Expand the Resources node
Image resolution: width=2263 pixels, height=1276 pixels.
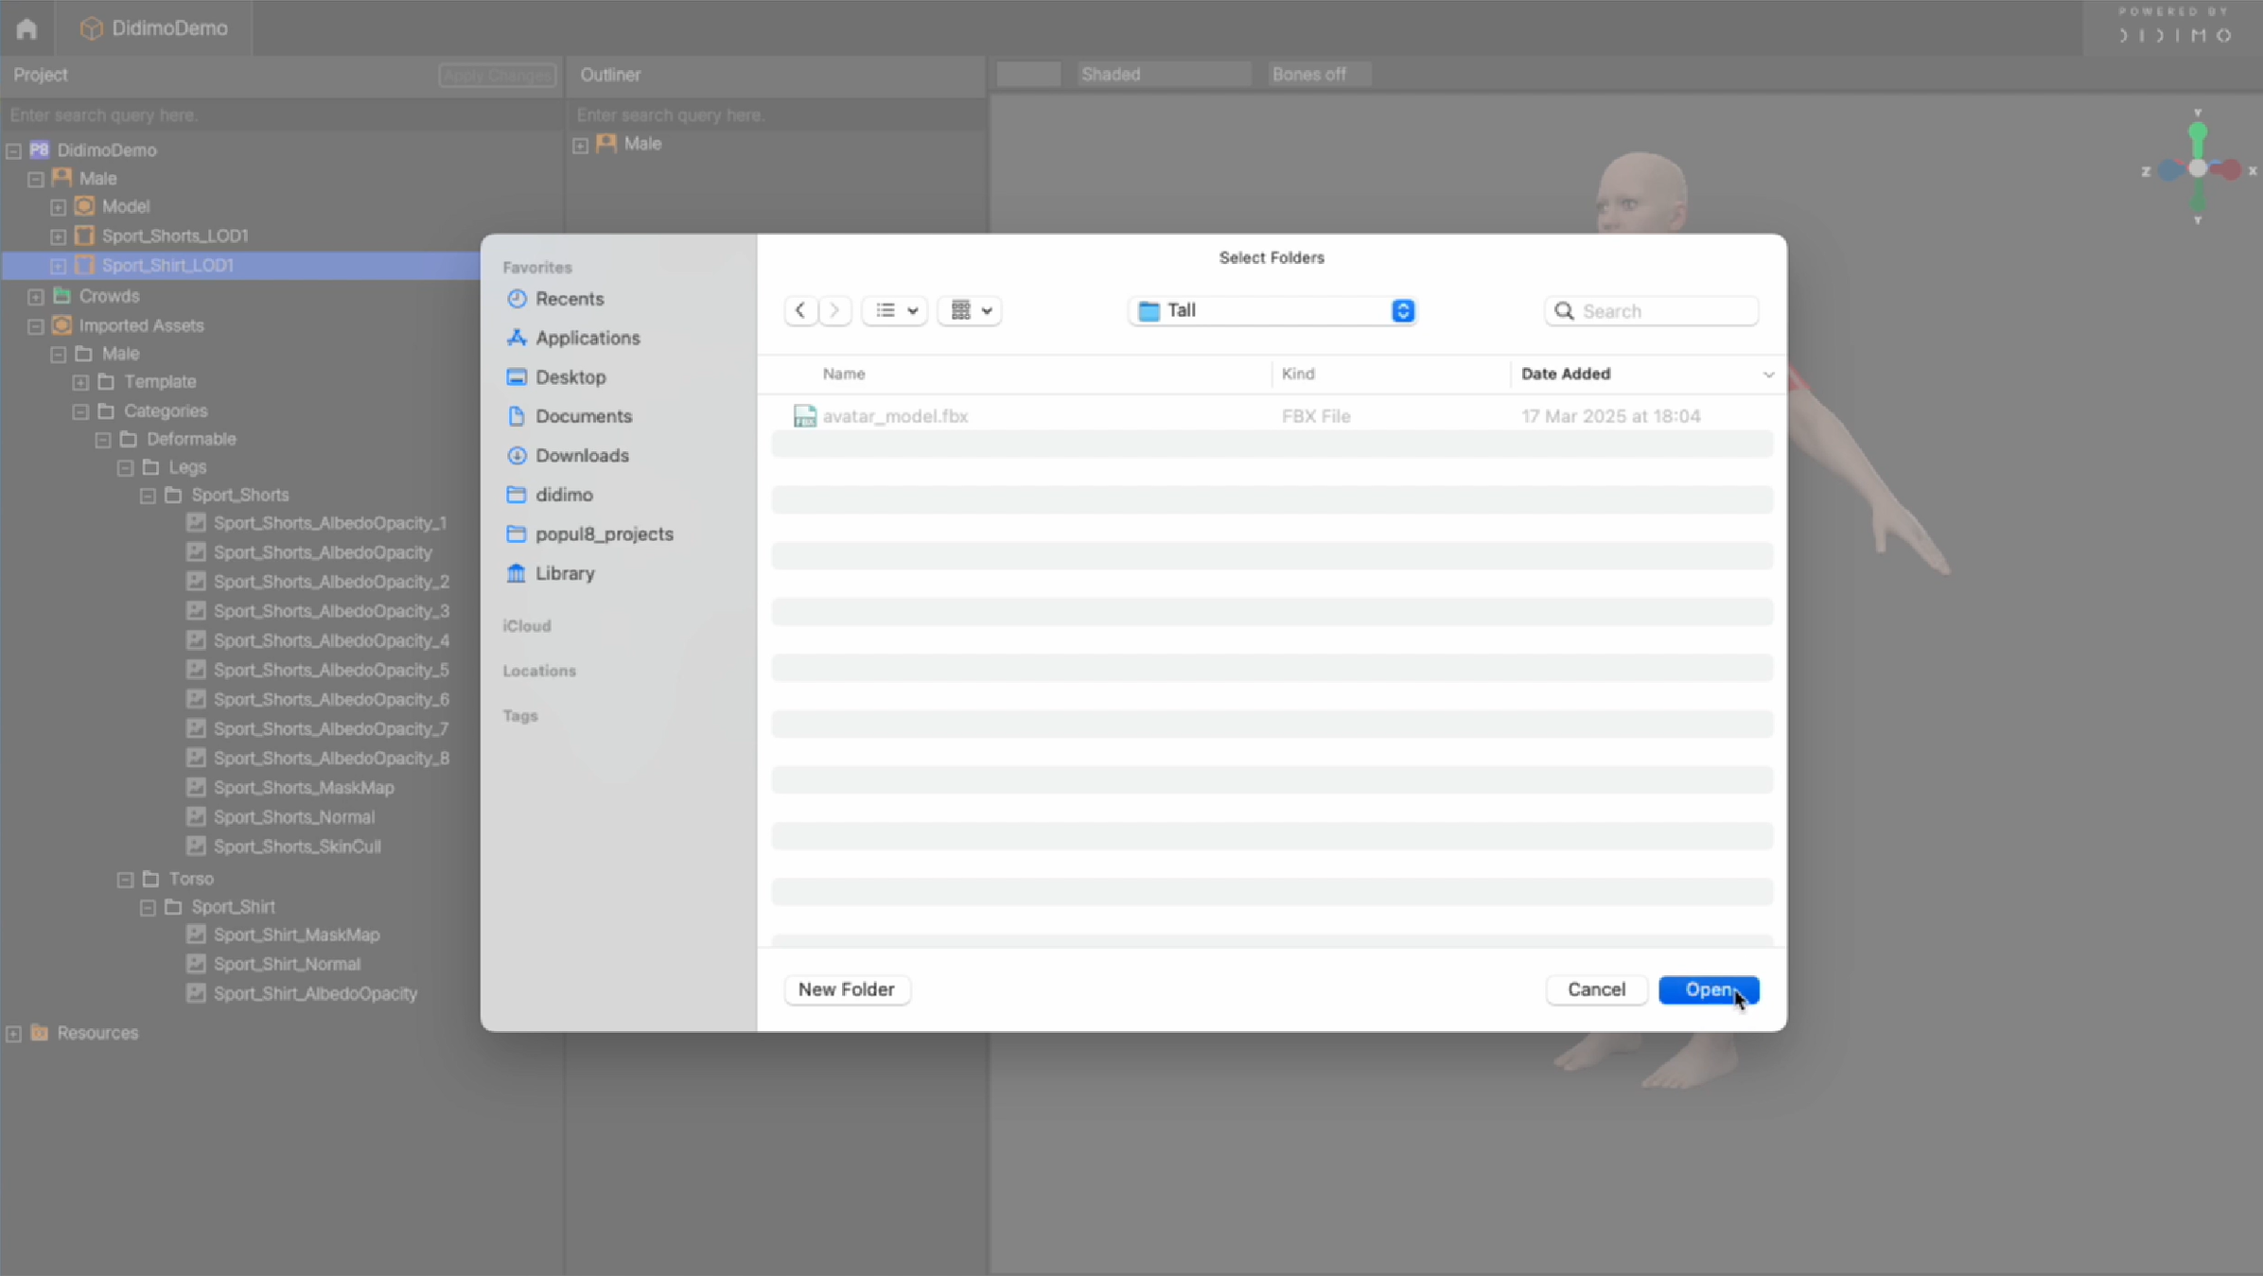pyautogui.click(x=14, y=1034)
